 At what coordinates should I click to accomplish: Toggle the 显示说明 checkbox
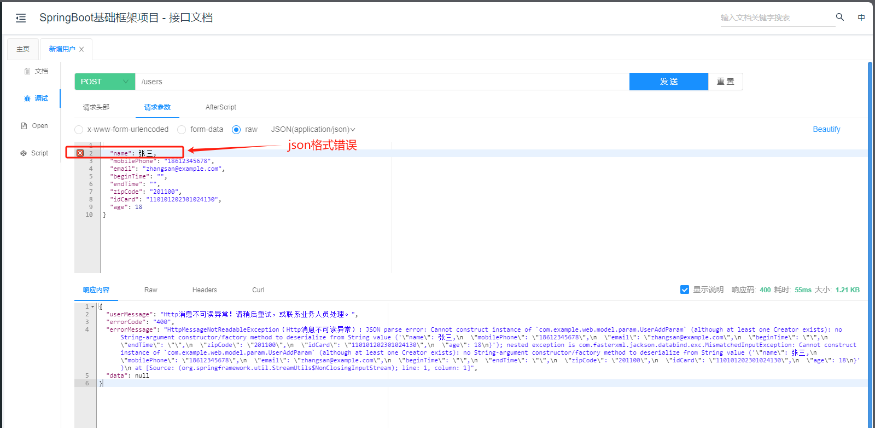(685, 290)
